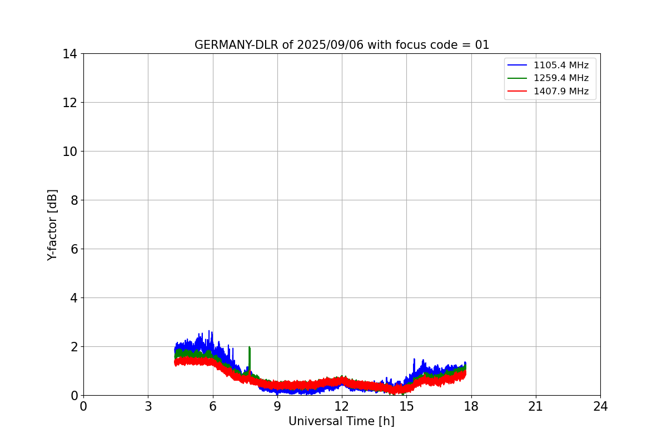
Task: Click the chart title GERMANY-DLR of 2025/09/06
Action: click(x=341, y=45)
